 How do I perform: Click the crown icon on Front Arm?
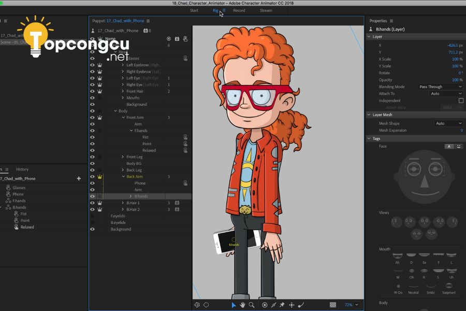tap(100, 118)
